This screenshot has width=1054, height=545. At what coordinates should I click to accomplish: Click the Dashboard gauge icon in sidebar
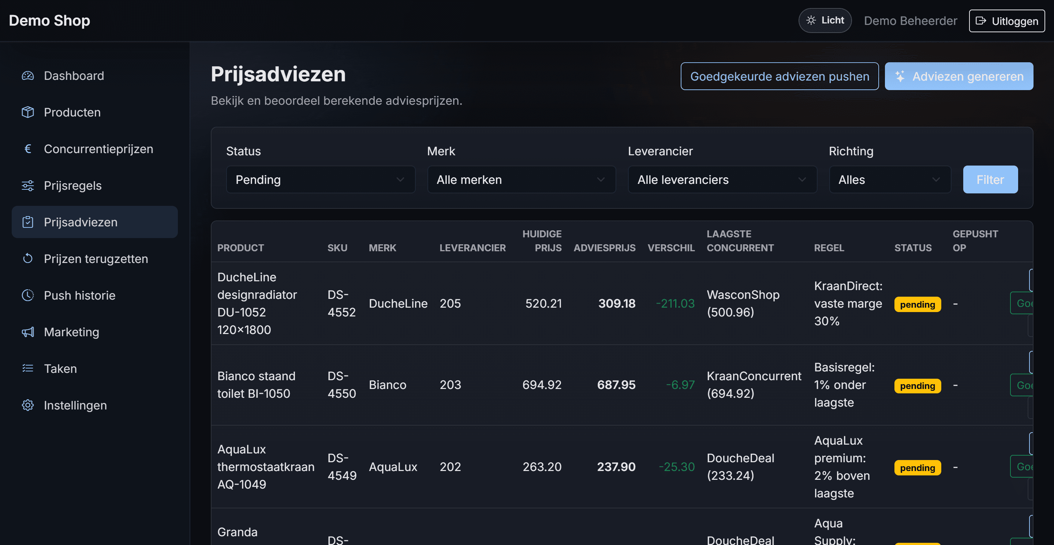click(27, 76)
